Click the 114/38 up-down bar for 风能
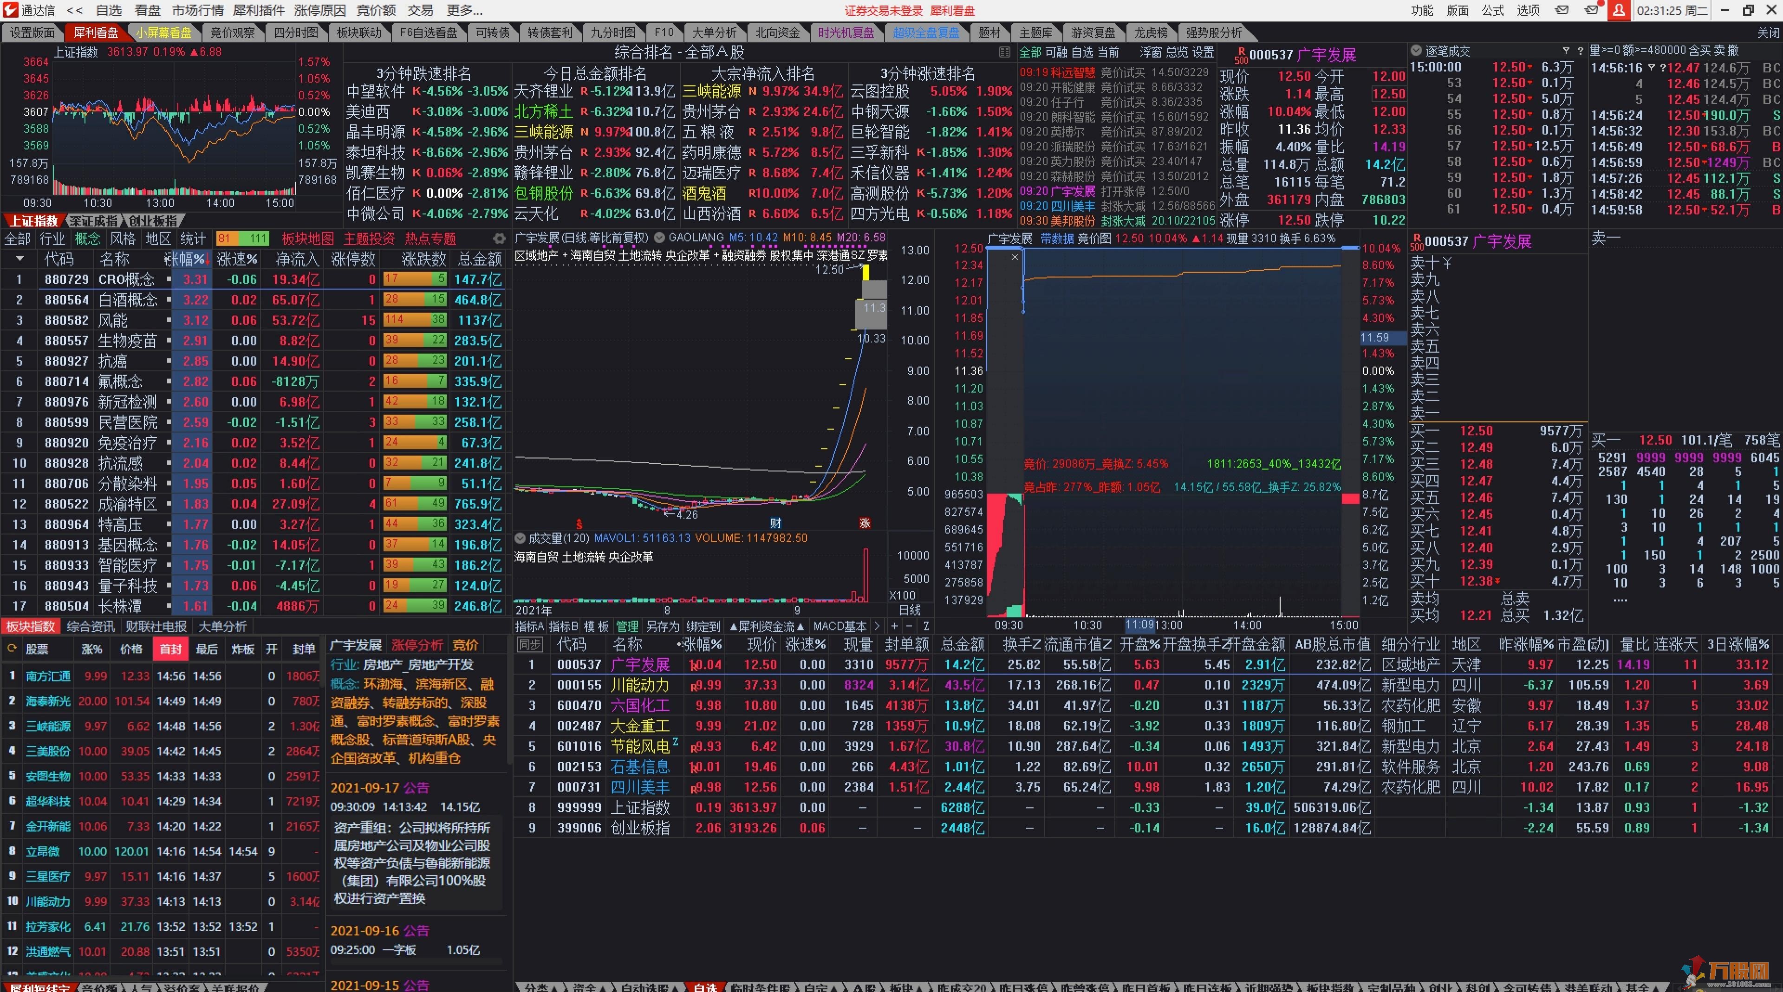The width and height of the screenshot is (1783, 992). tap(415, 319)
